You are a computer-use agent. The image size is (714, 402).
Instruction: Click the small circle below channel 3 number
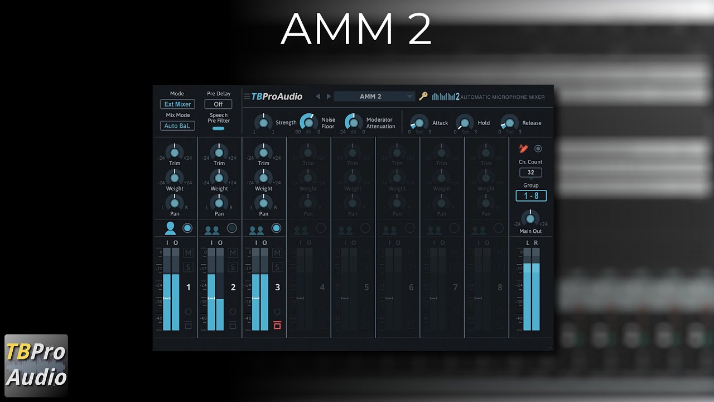[277, 312]
